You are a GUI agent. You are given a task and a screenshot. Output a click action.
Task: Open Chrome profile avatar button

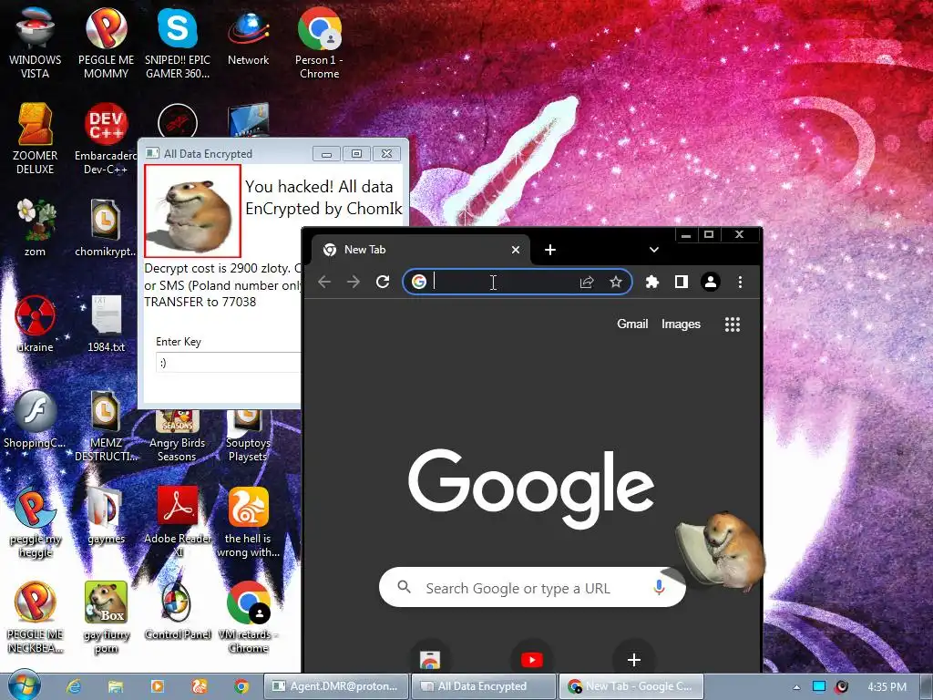click(711, 282)
